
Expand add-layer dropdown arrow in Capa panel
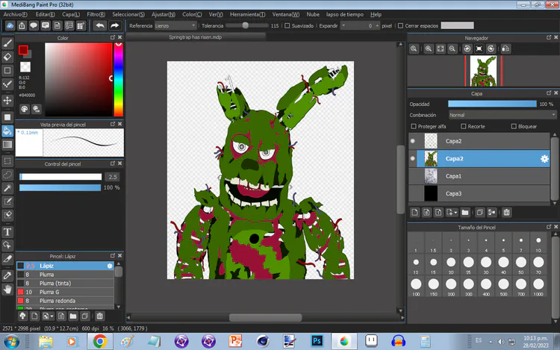pyautogui.click(x=455, y=213)
